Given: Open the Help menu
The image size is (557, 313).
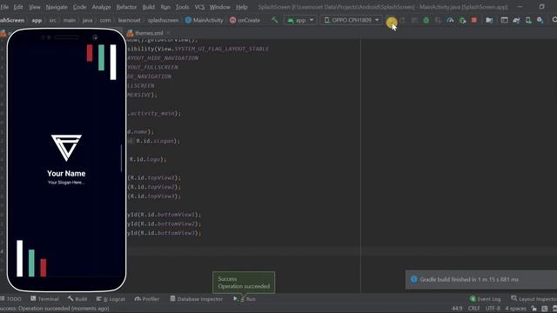Looking at the screenshot, I should click(x=242, y=7).
